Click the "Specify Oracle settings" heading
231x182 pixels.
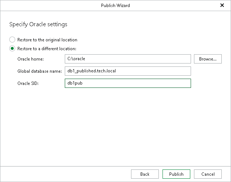tap(38, 24)
